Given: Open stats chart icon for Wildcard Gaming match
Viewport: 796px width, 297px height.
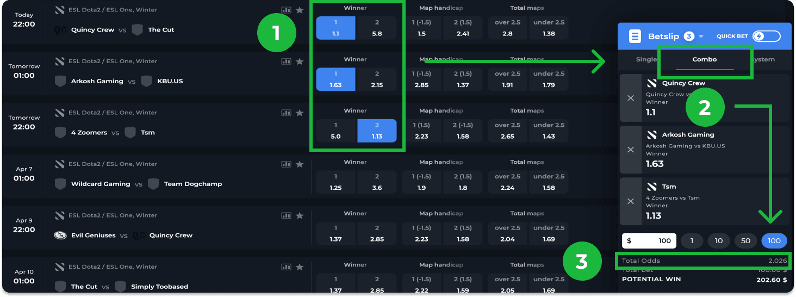Looking at the screenshot, I should tap(286, 164).
